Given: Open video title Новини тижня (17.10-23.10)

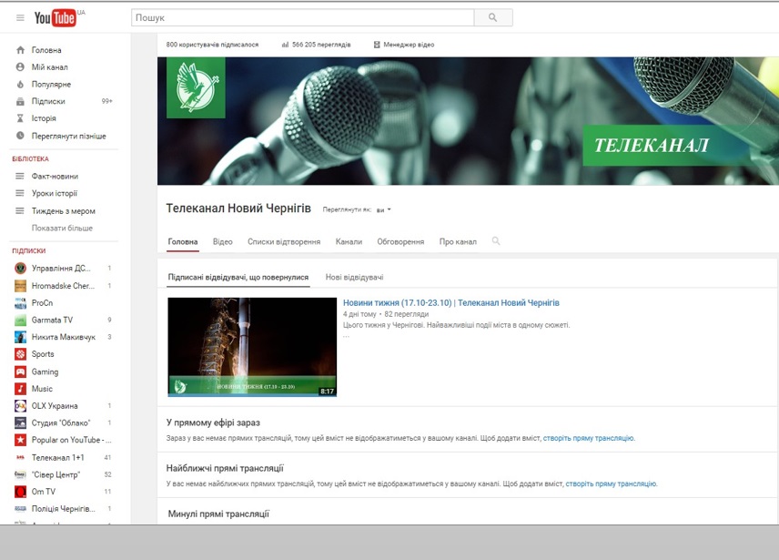Looking at the screenshot, I should pos(451,302).
